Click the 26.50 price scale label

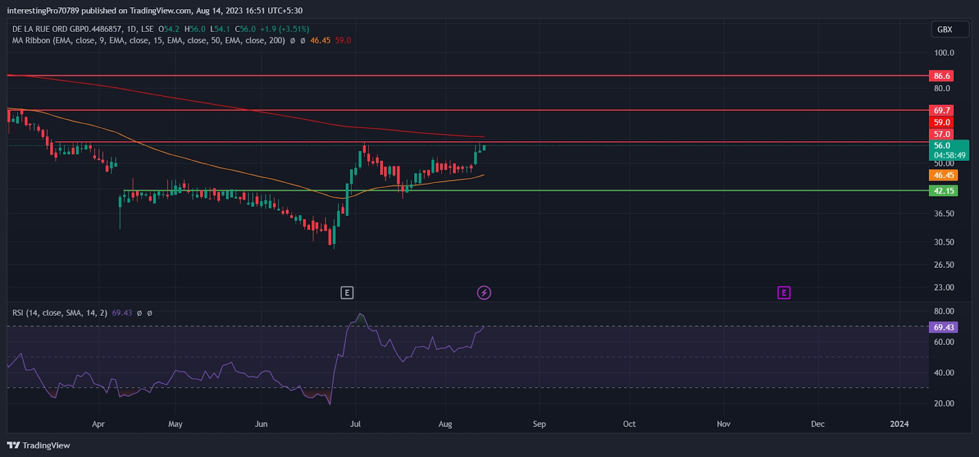[944, 265]
